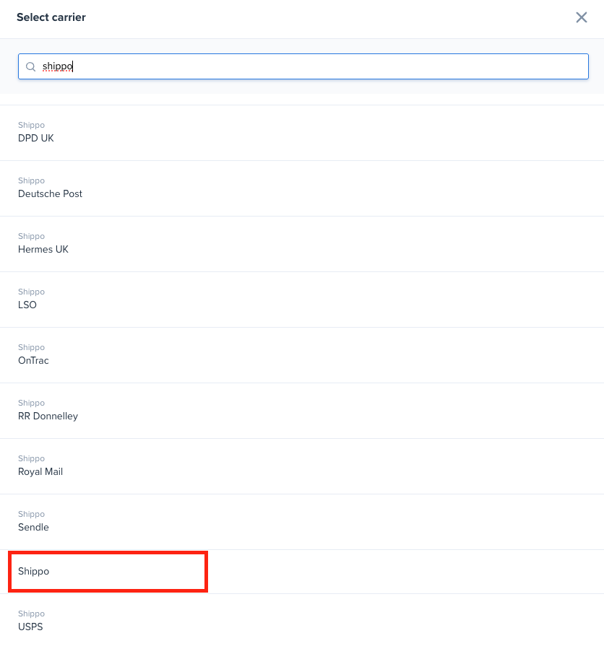Close the Select carrier dialog
Screen dimensions: 604x646
(x=582, y=17)
